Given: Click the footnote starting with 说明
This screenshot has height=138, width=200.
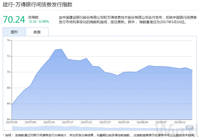Looking at the screenshot, I should (x=101, y=135).
